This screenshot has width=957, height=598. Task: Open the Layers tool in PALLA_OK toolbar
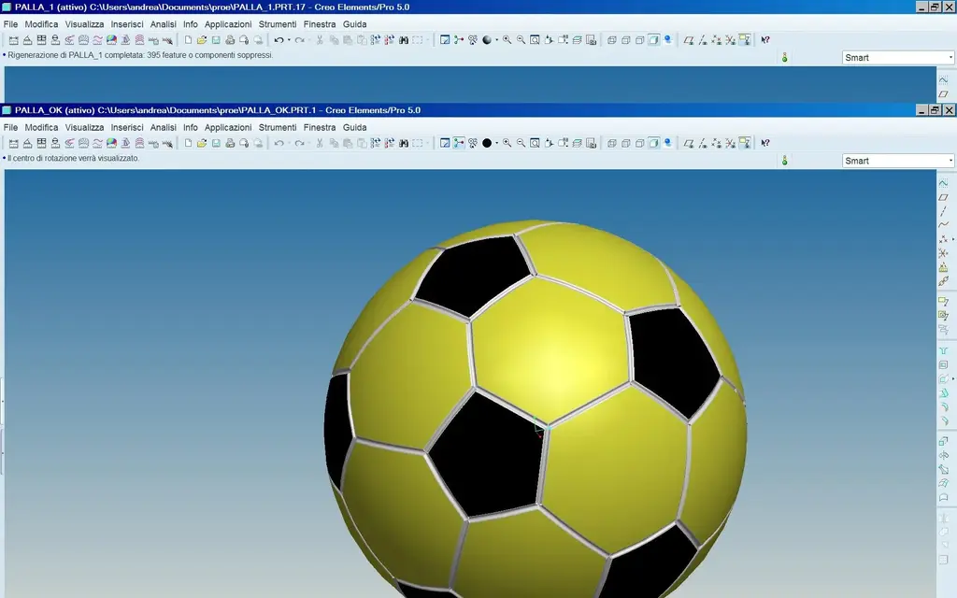point(577,143)
